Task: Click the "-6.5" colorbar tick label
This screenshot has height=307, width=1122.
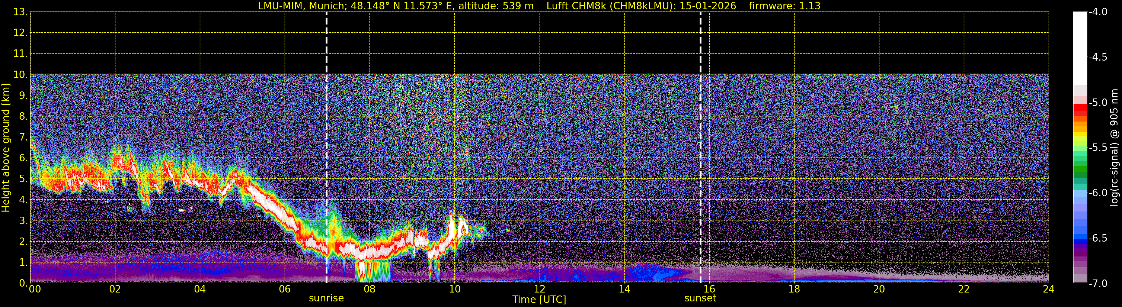Action: 1097,238
